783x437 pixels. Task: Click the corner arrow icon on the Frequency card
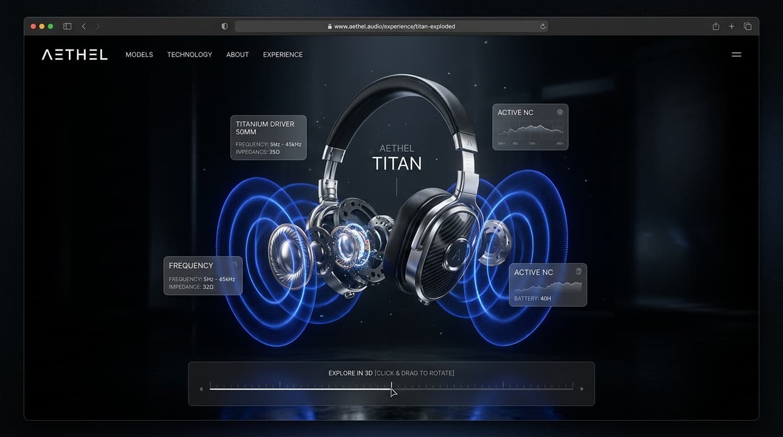(x=234, y=265)
